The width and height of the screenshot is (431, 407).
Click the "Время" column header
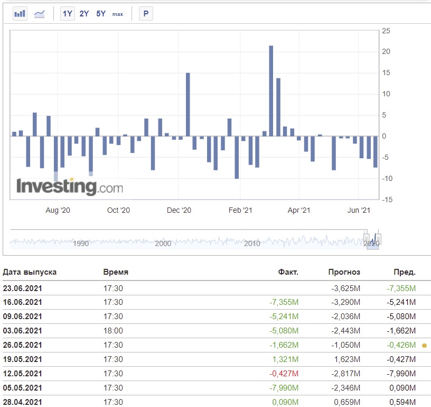(116, 272)
